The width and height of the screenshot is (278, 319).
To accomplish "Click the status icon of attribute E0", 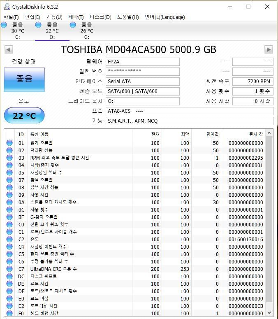I will tap(9, 298).
